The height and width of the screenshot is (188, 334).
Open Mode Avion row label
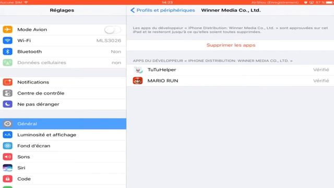(x=32, y=30)
